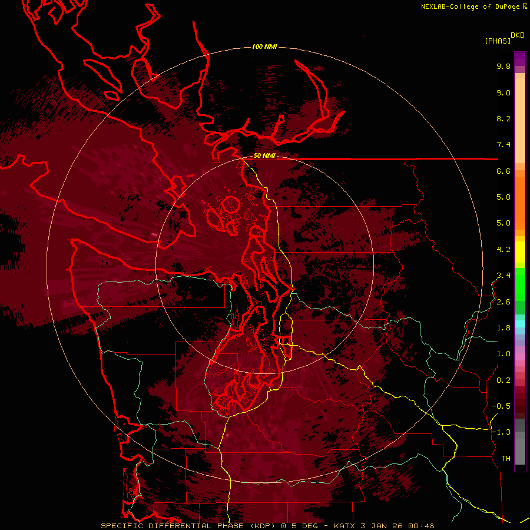Click the 8.2 scale value label
The image size is (530, 530).
(503, 118)
